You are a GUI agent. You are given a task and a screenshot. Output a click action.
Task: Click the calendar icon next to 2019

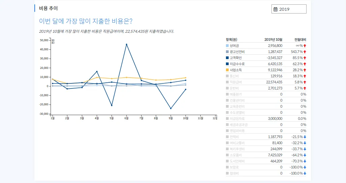(x=276, y=9)
